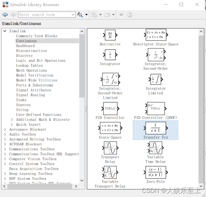This screenshot has height=197, width=206.
Task: Click the new model toolbar icon
Action: pos(94,15)
